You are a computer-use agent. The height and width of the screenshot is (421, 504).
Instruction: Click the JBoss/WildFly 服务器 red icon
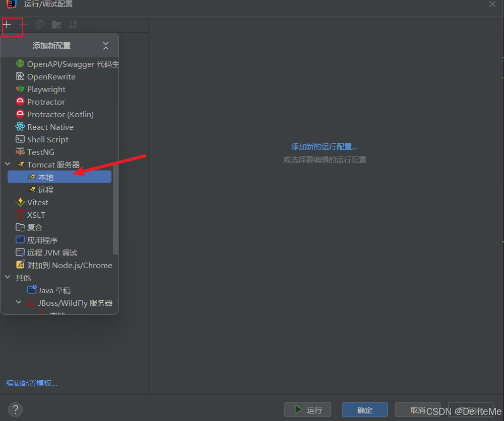32,302
